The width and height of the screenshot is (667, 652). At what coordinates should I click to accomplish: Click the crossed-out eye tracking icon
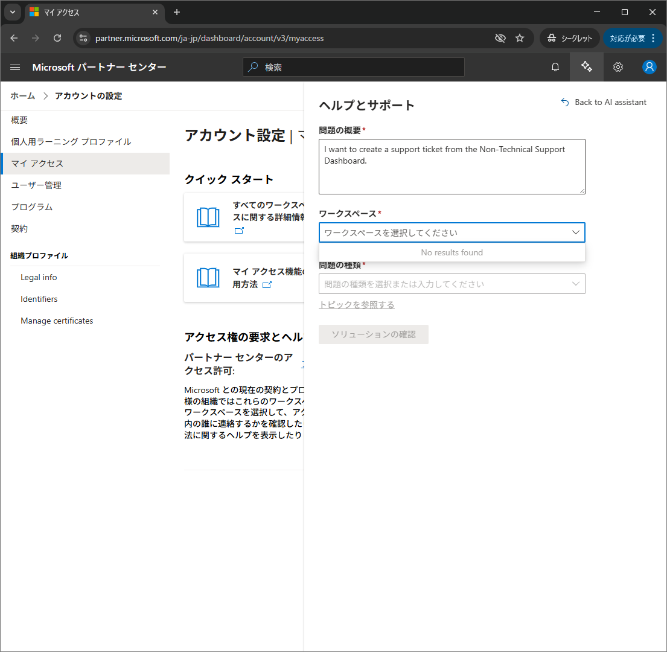[x=500, y=38]
